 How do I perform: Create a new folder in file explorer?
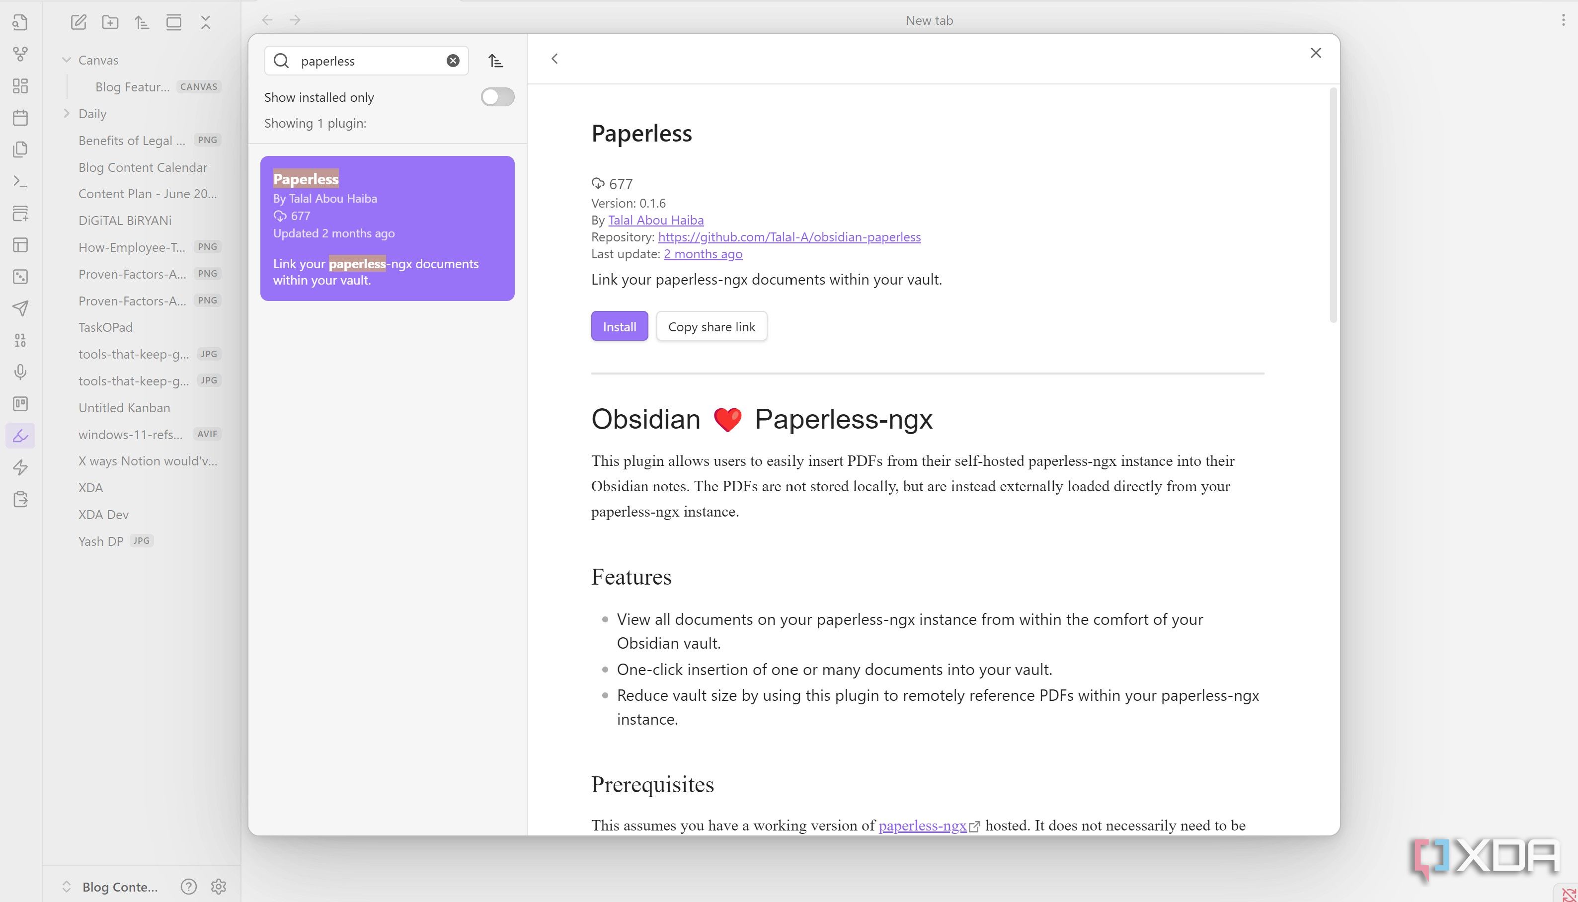110,22
